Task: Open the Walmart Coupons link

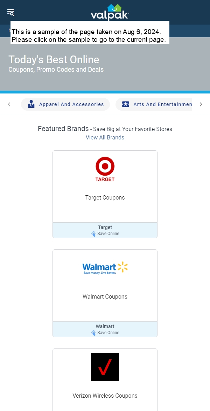Action: [x=105, y=297]
